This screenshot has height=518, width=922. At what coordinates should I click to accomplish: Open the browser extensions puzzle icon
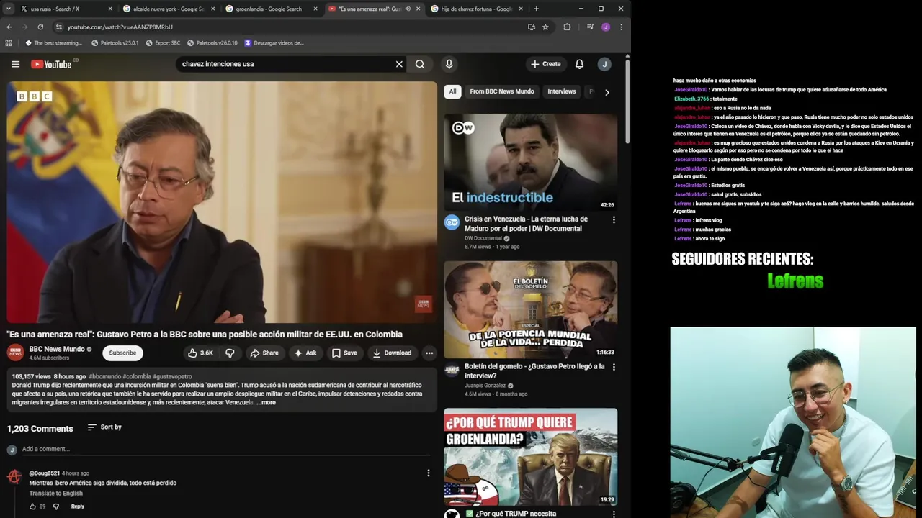[x=567, y=27]
